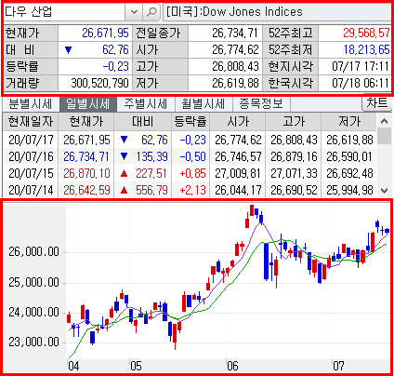Click the low price 26,590.01
Viewport: 394px width, 376px height.
click(349, 156)
